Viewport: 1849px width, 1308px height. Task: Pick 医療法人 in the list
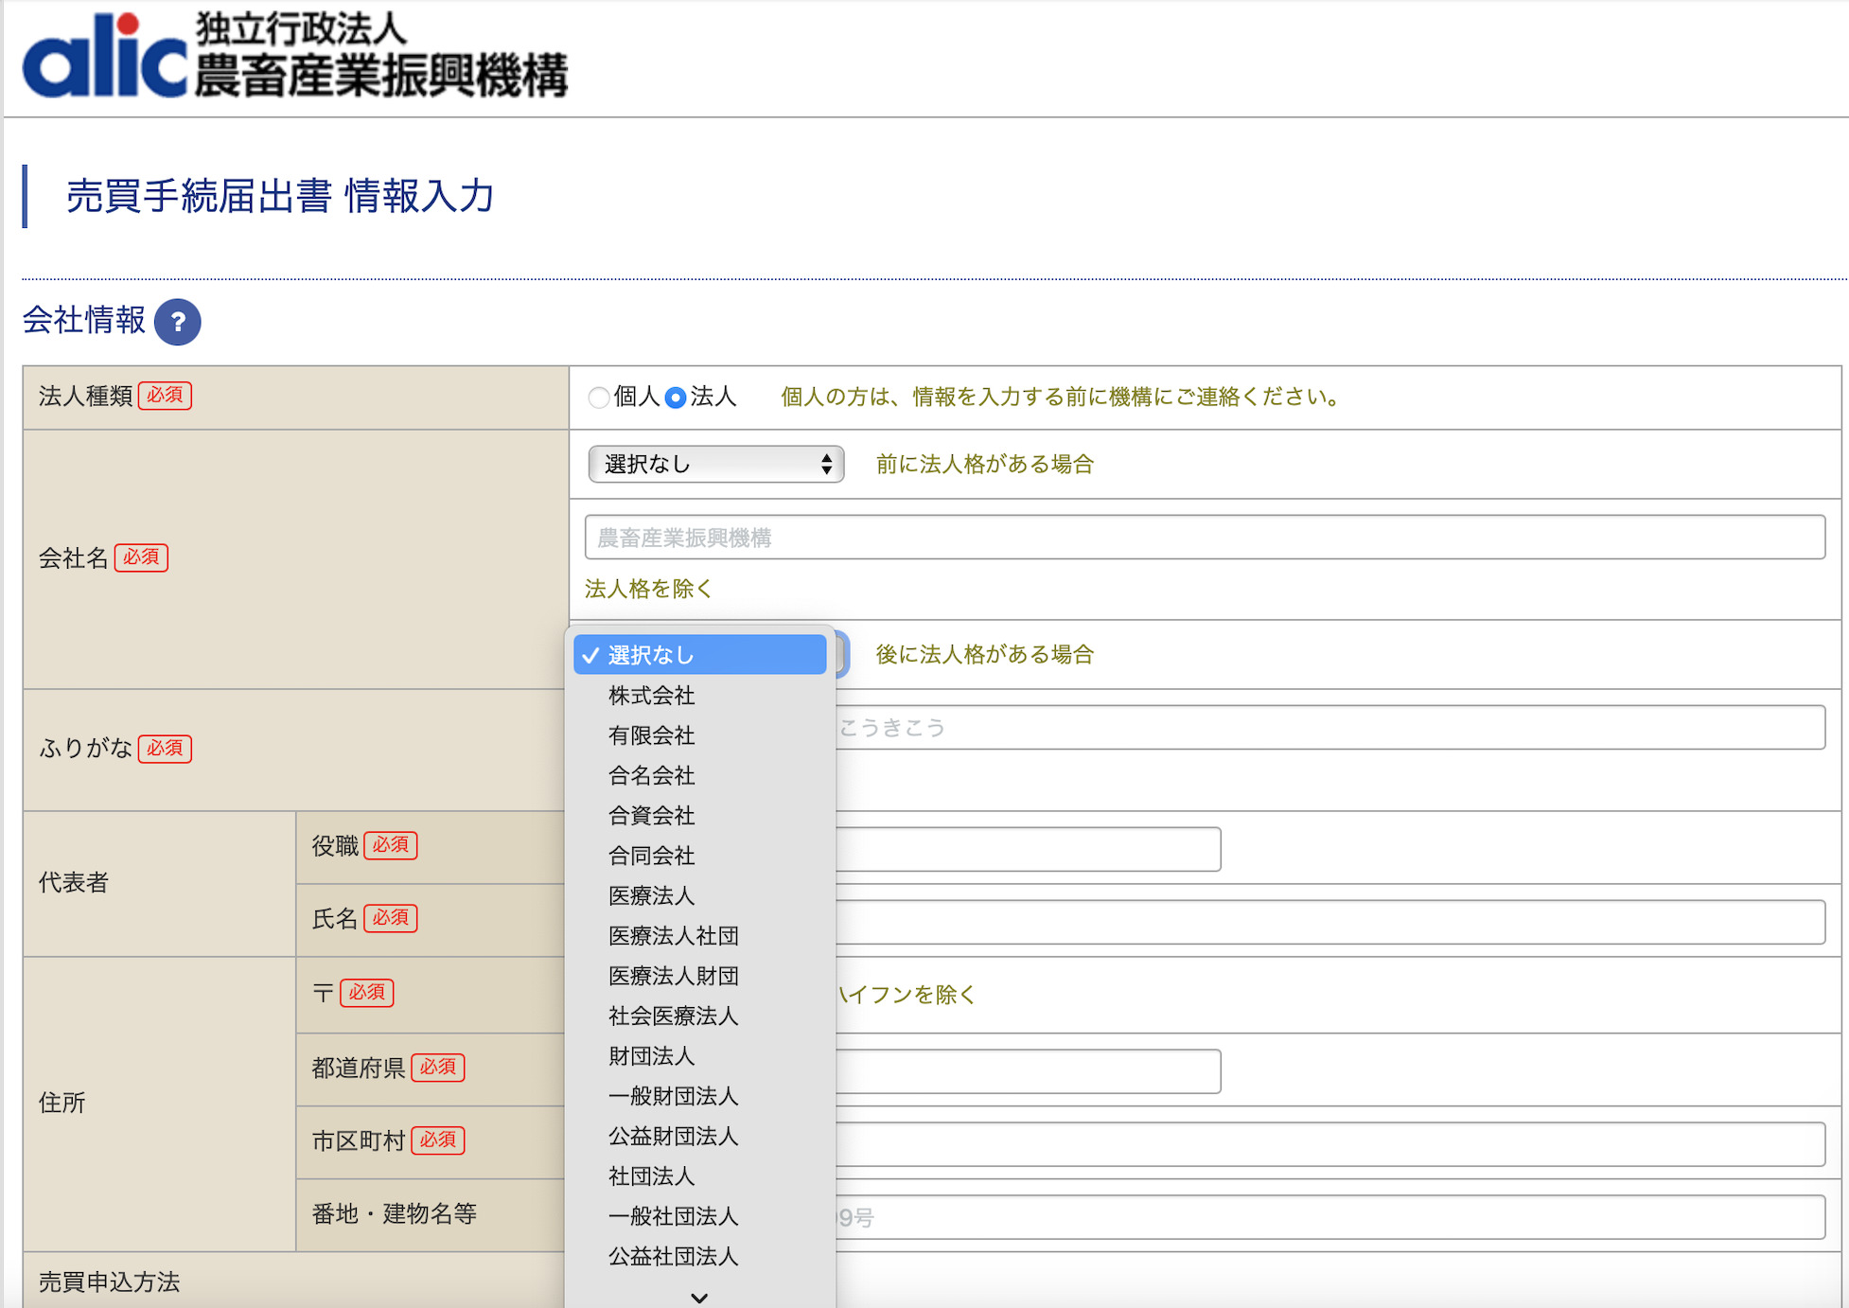[700, 895]
